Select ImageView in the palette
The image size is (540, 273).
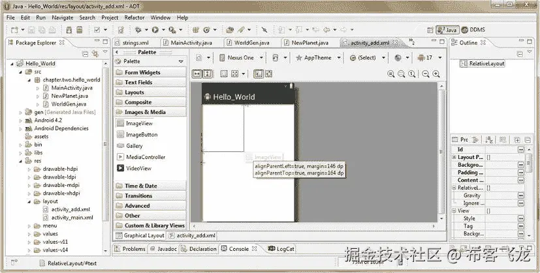139,123
